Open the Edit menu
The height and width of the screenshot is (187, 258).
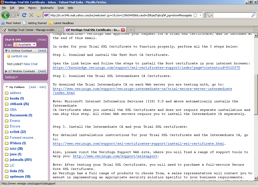[12, 8]
